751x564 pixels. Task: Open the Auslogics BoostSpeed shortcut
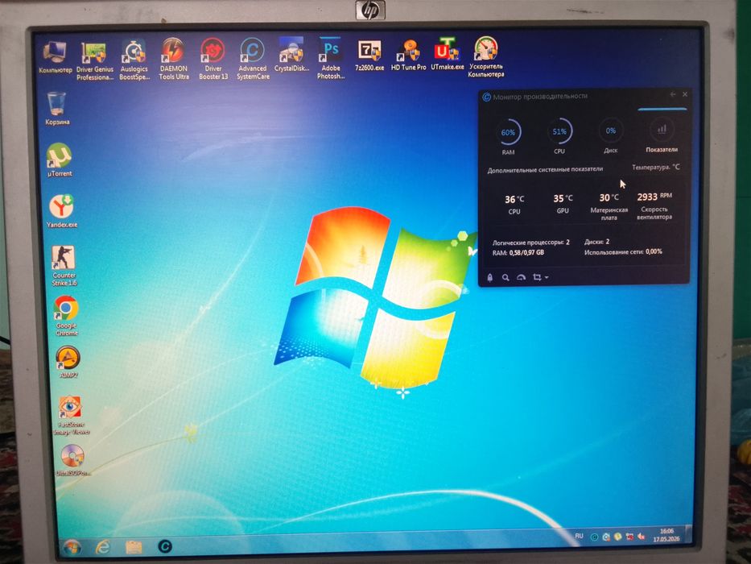(134, 60)
